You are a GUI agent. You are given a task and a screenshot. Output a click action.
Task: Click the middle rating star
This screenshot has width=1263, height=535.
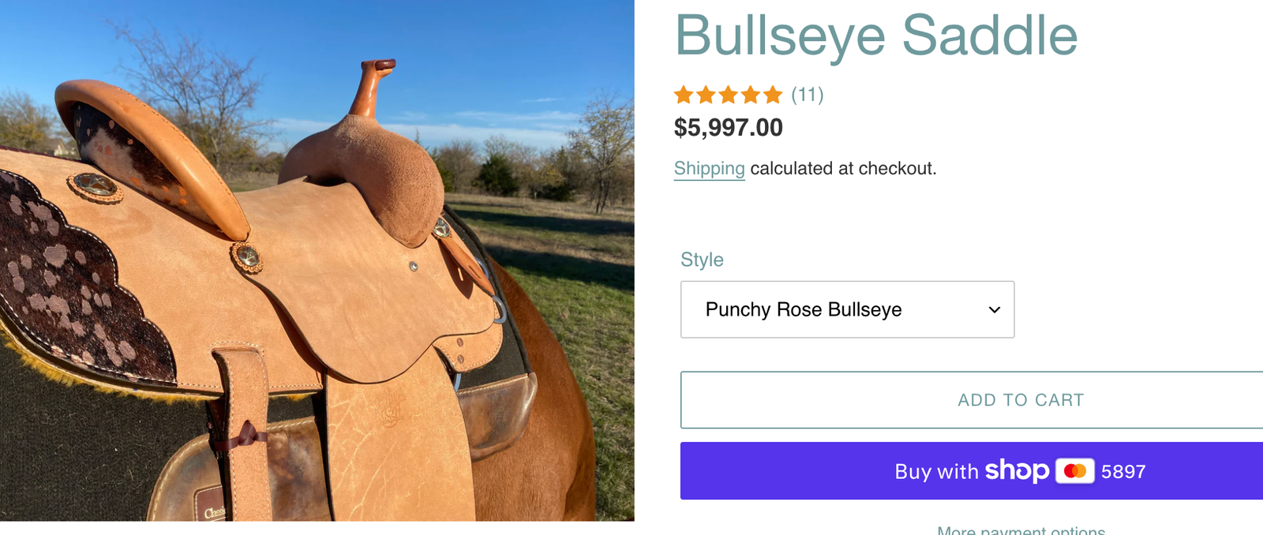point(728,95)
